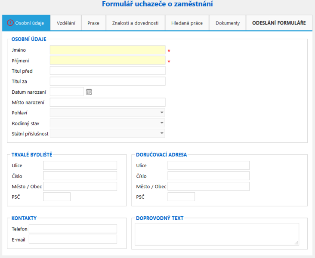Screen dimensions: 315x258
Task: Focus Město / Obec under Trvalé bydliště
Action: (80, 187)
